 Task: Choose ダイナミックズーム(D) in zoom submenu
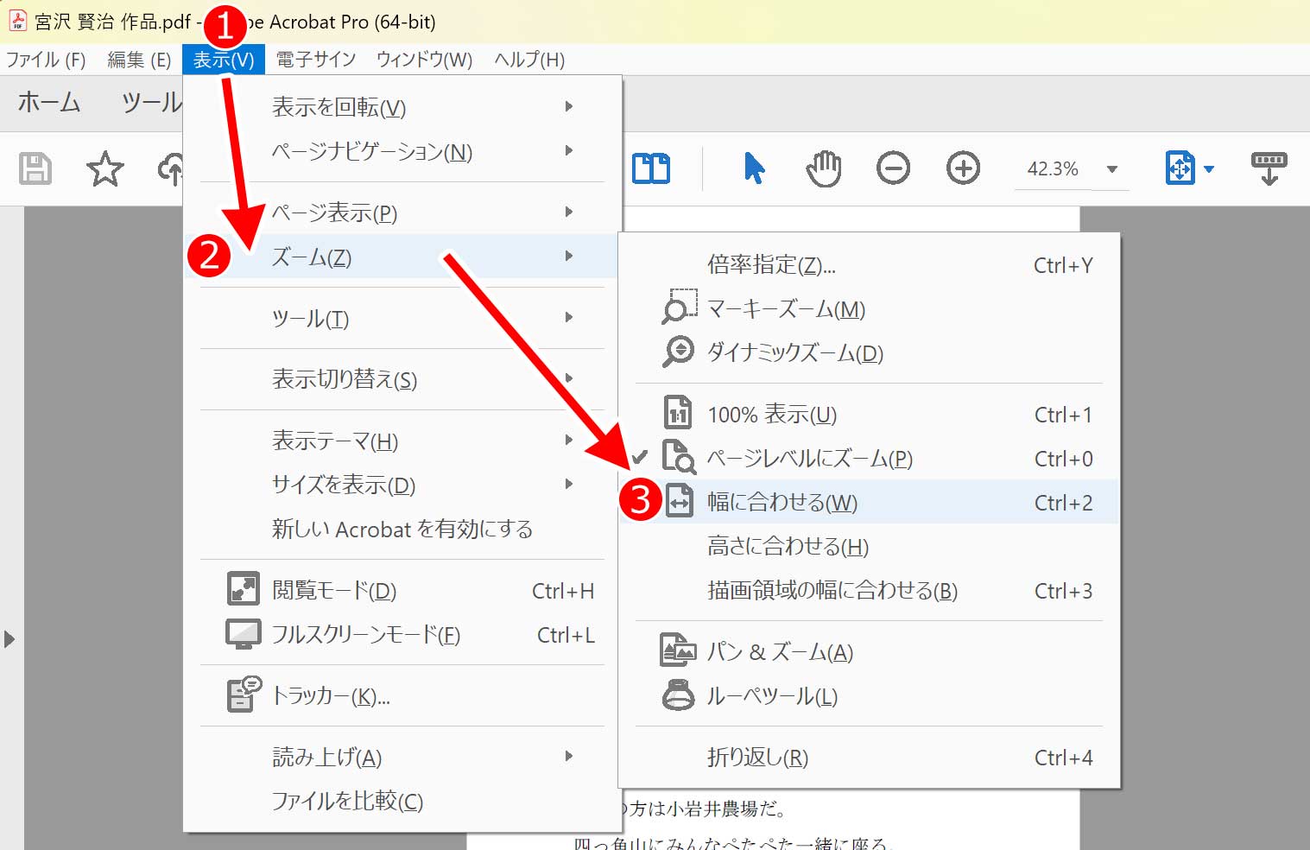click(x=869, y=352)
